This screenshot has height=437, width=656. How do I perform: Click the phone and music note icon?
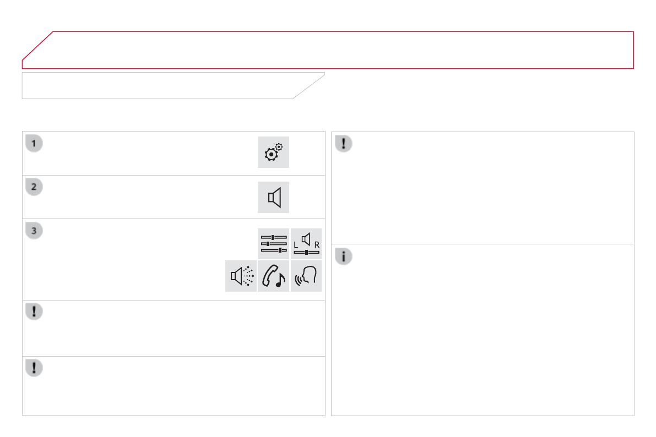[274, 276]
